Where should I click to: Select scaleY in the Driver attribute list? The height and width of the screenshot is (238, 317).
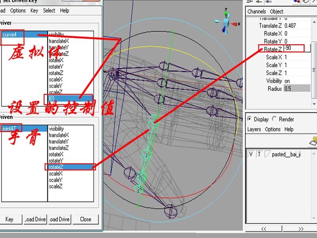click(x=55, y=86)
